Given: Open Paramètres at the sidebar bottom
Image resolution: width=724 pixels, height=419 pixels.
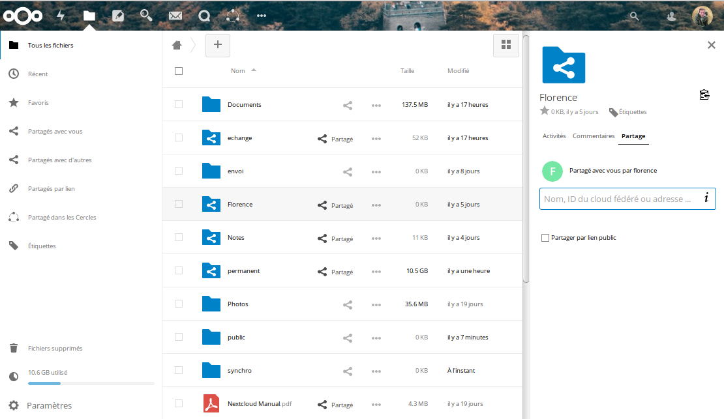Looking at the screenshot, I should pos(49,405).
